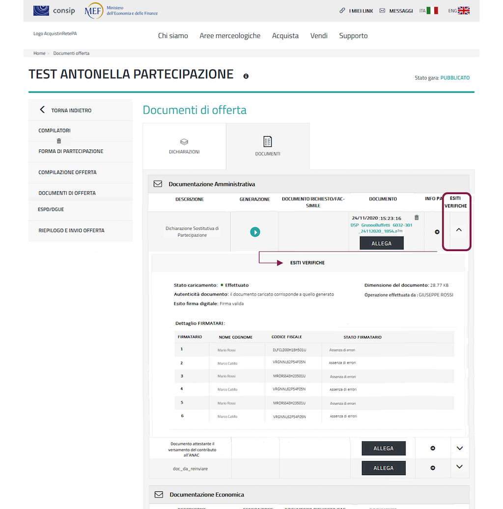Open the Dichiarazioni tab
Viewport: 503px width, 509px height.
coord(184,146)
